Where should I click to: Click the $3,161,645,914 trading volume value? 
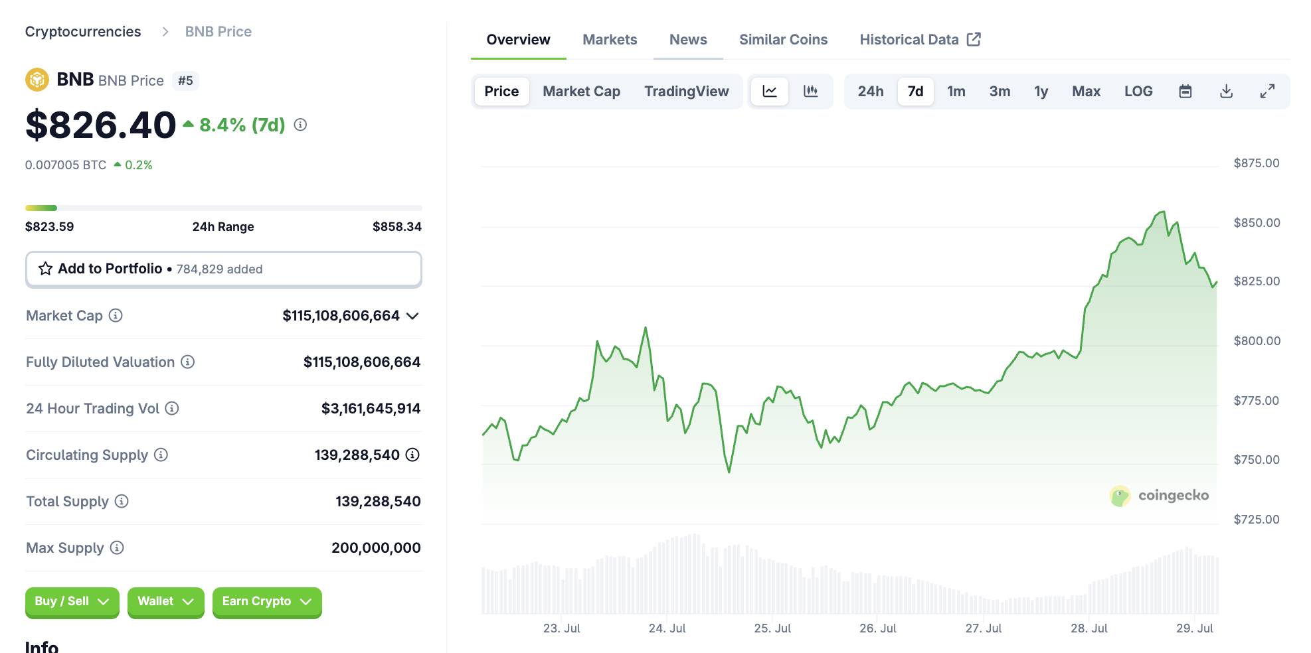pyautogui.click(x=371, y=409)
